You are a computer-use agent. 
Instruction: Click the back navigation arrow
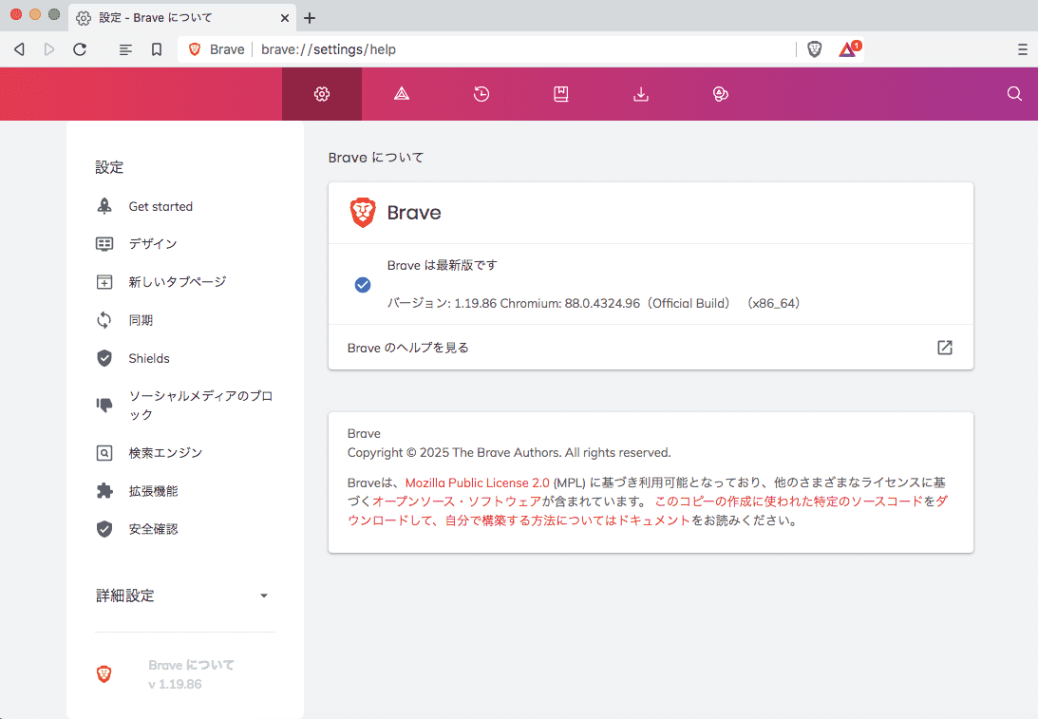coord(20,49)
